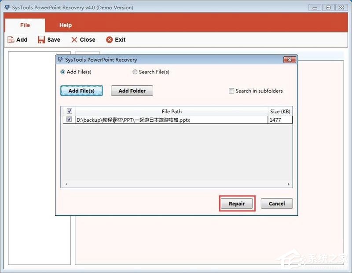Enable the Search in subfolders checkbox
This screenshot has width=352, height=273.
tap(231, 91)
